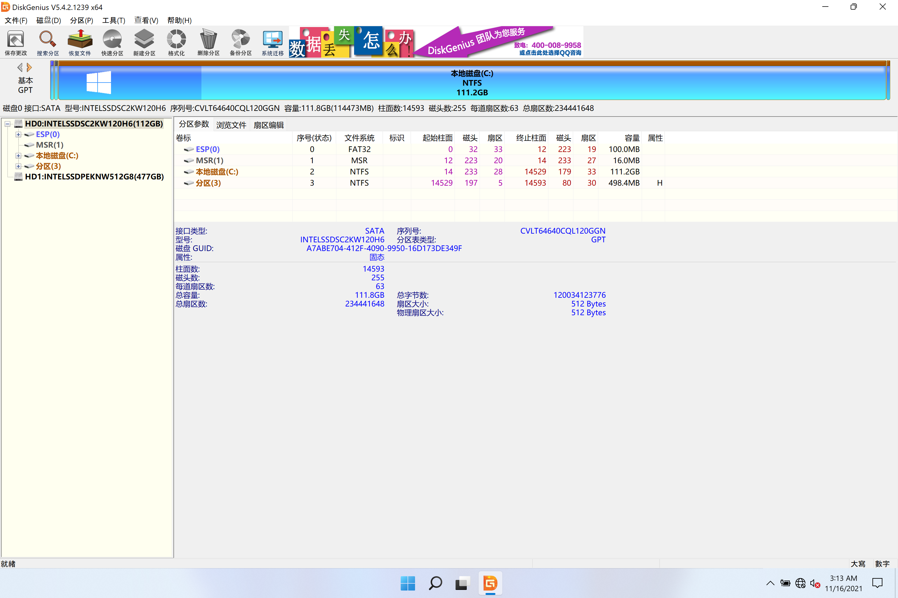The width and height of the screenshot is (898, 598).
Task: Sort by 卷标 column header
Action: [x=233, y=138]
